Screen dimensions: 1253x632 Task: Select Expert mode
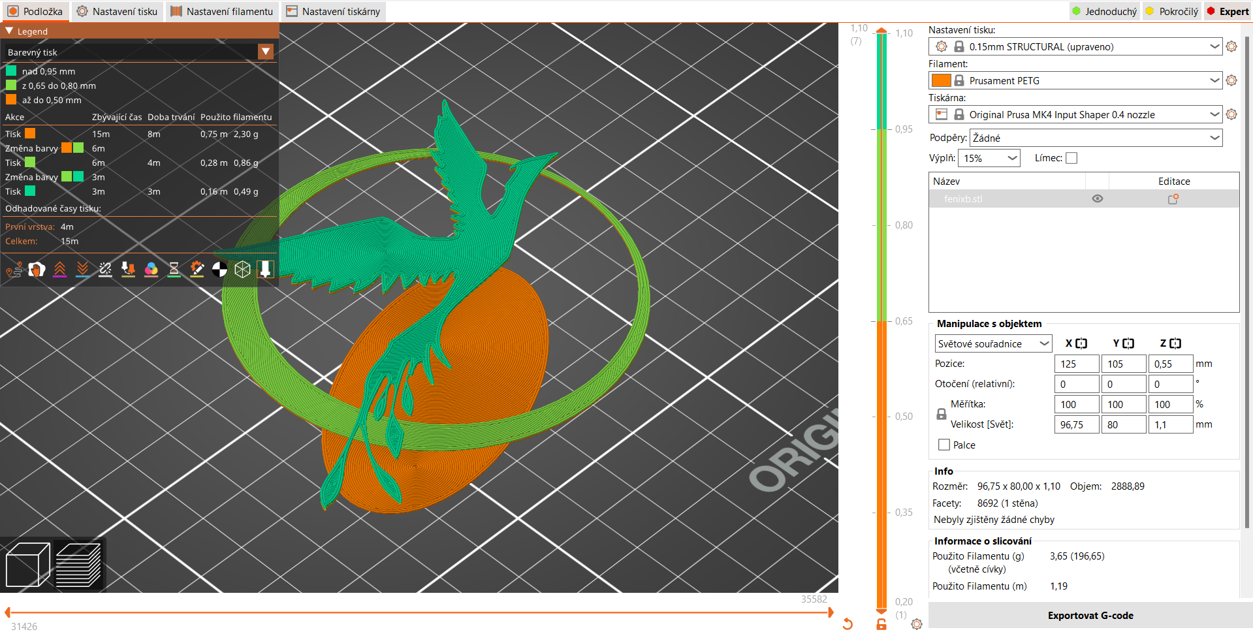(x=1228, y=11)
